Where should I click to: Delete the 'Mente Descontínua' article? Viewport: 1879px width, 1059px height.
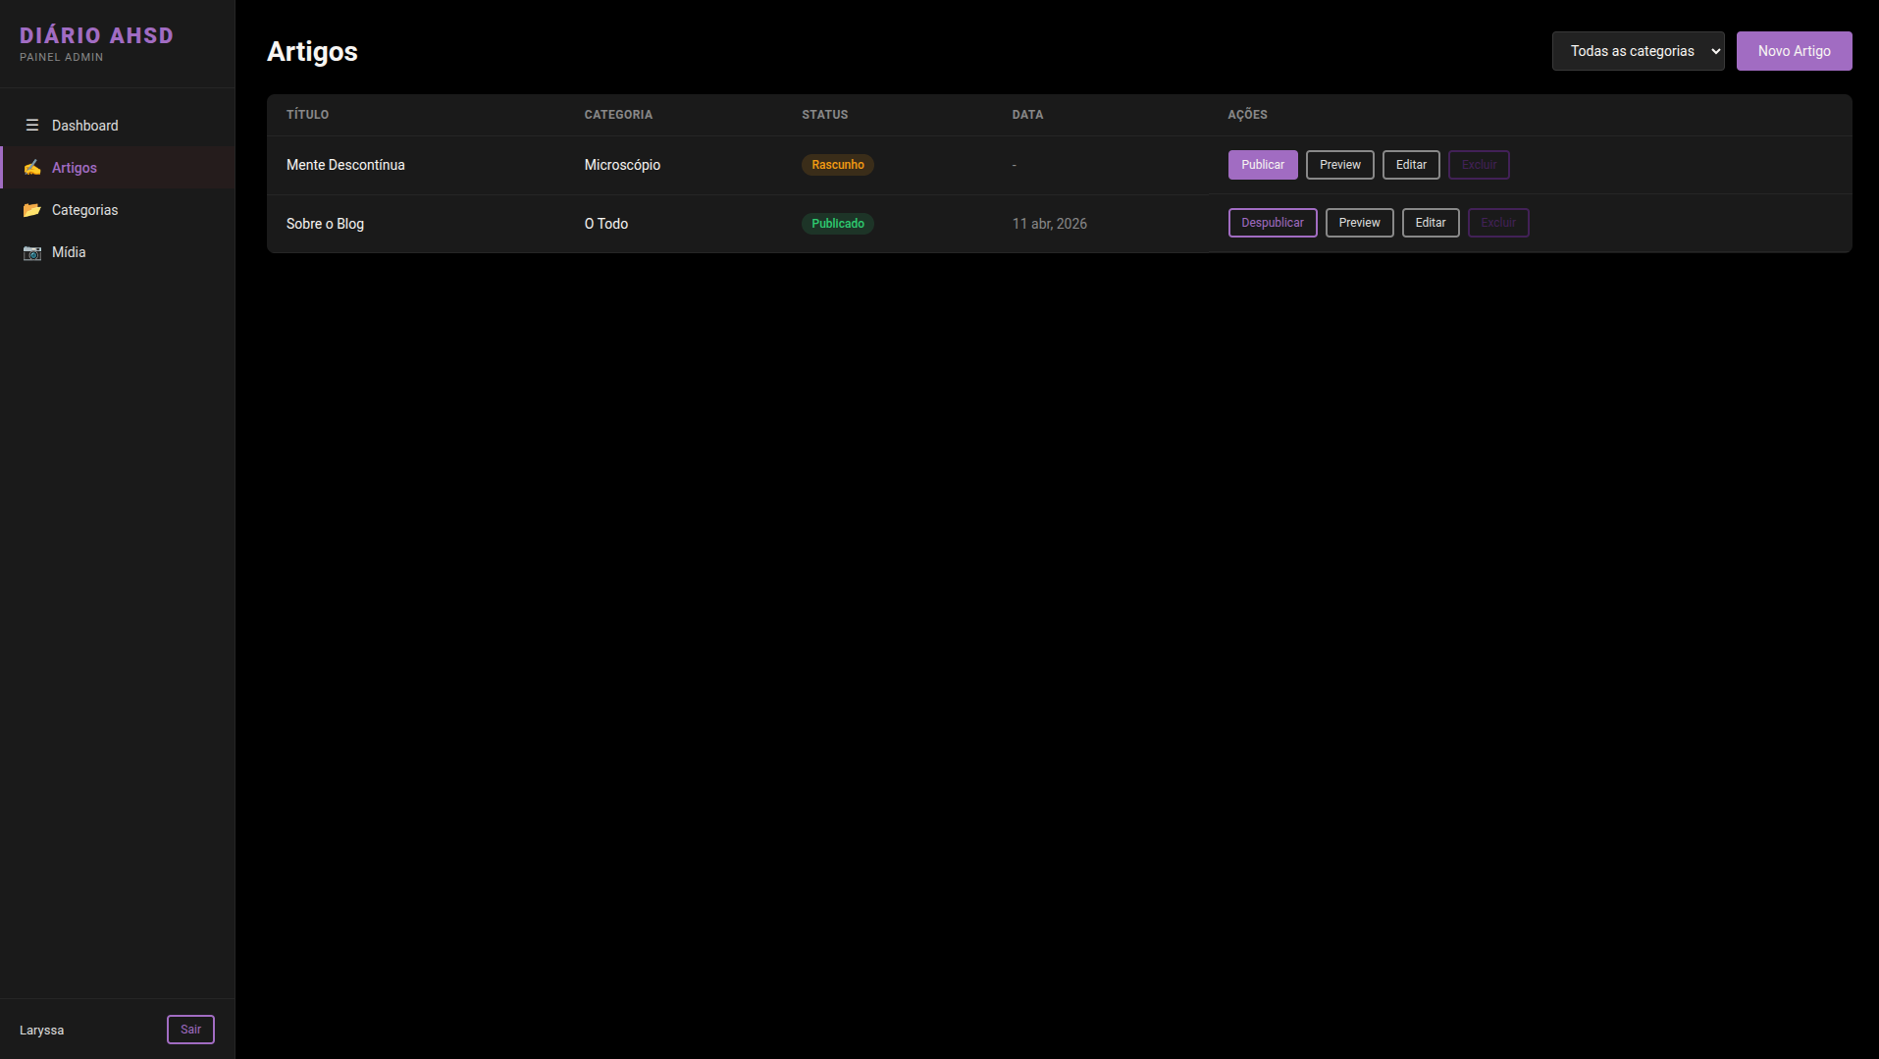pyautogui.click(x=1479, y=165)
